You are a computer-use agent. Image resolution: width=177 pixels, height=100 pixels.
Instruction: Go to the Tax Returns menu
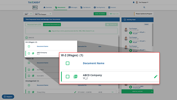(x=85, y=7)
